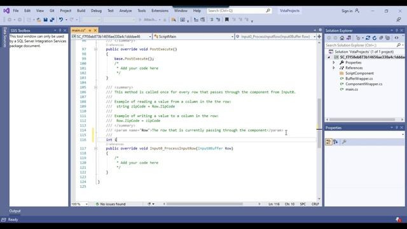Expand the Properties node in Solution Explorer
The width and height of the screenshot is (407, 229).
click(334, 62)
